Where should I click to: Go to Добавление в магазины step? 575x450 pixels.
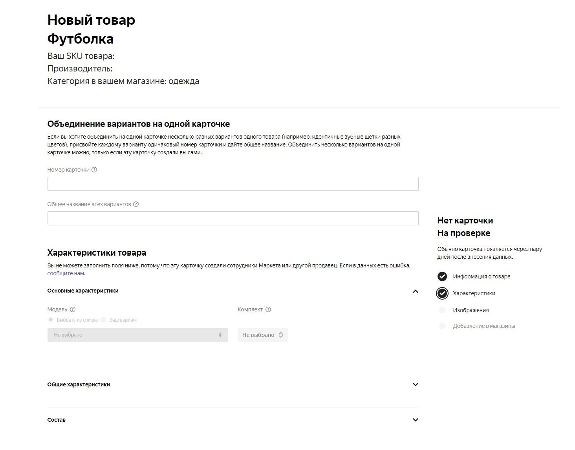click(484, 326)
